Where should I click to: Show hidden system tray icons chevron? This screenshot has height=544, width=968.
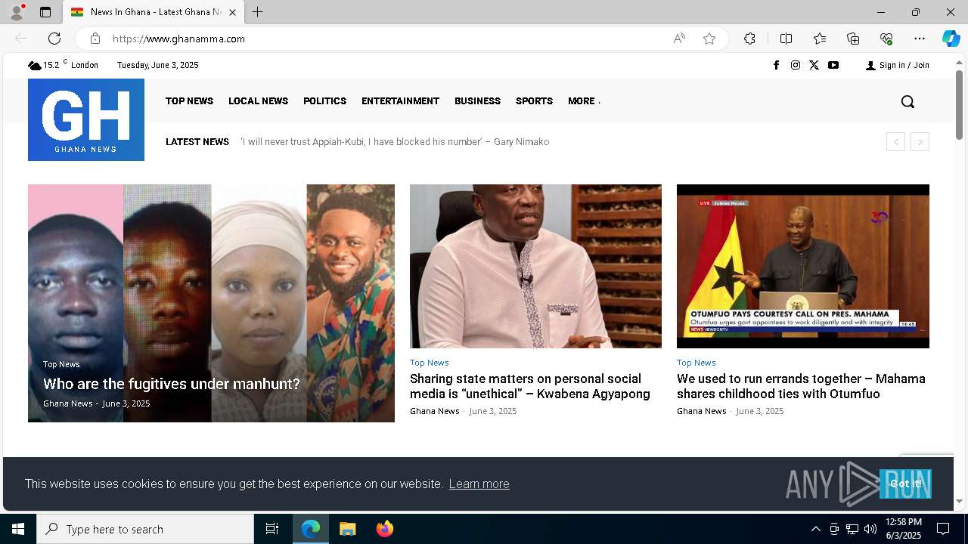pyautogui.click(x=815, y=529)
